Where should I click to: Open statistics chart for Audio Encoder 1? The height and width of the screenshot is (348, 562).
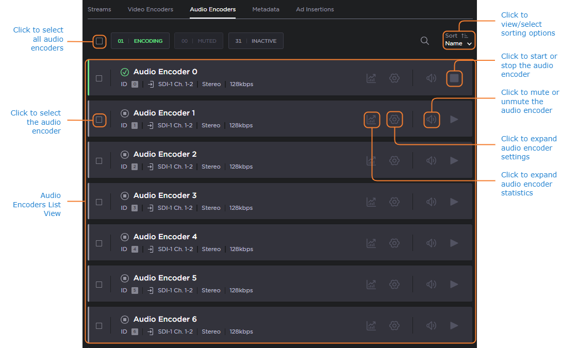click(x=371, y=120)
